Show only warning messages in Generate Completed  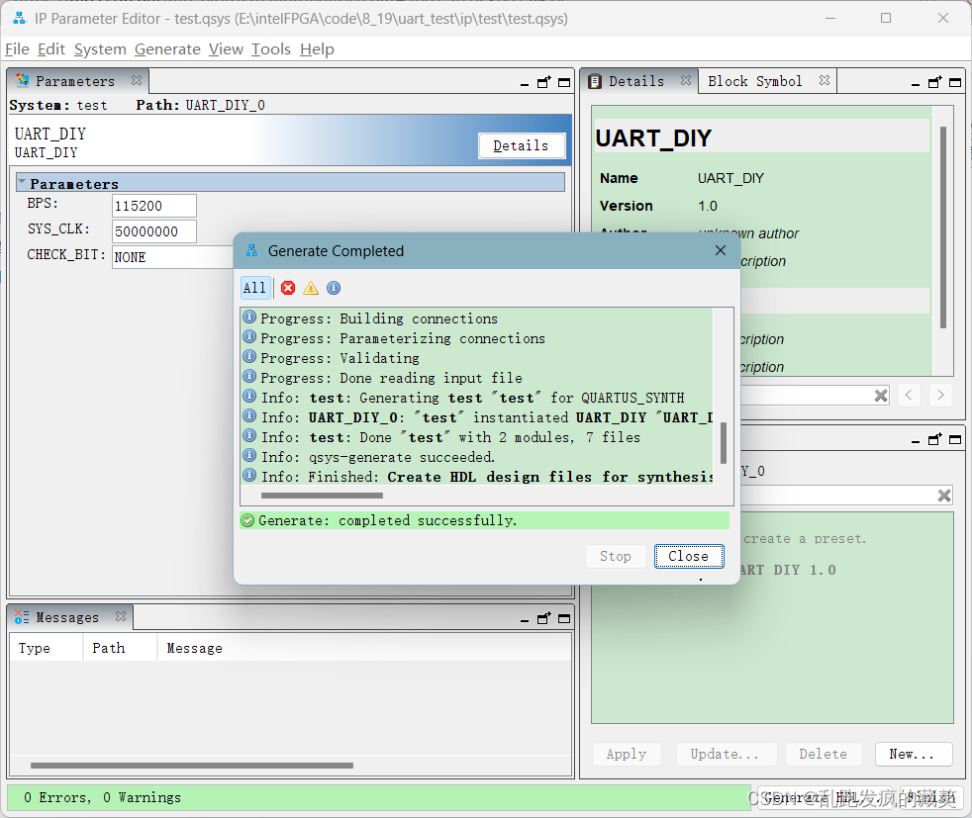(x=311, y=288)
